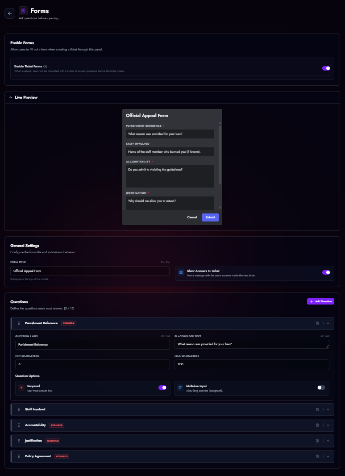Click the preview Accountability text area
The width and height of the screenshot is (345, 476).
(x=170, y=176)
